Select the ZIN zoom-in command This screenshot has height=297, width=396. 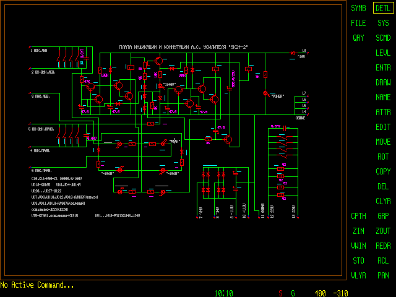coord(358,231)
